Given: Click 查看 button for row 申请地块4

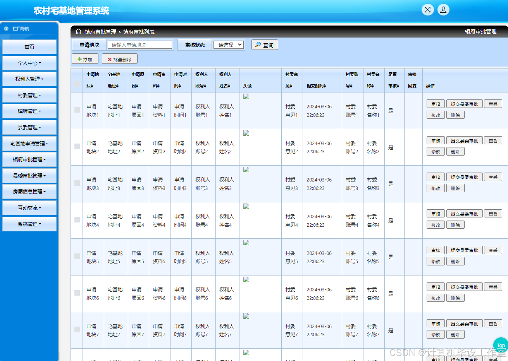Looking at the screenshot, I should point(493,214).
